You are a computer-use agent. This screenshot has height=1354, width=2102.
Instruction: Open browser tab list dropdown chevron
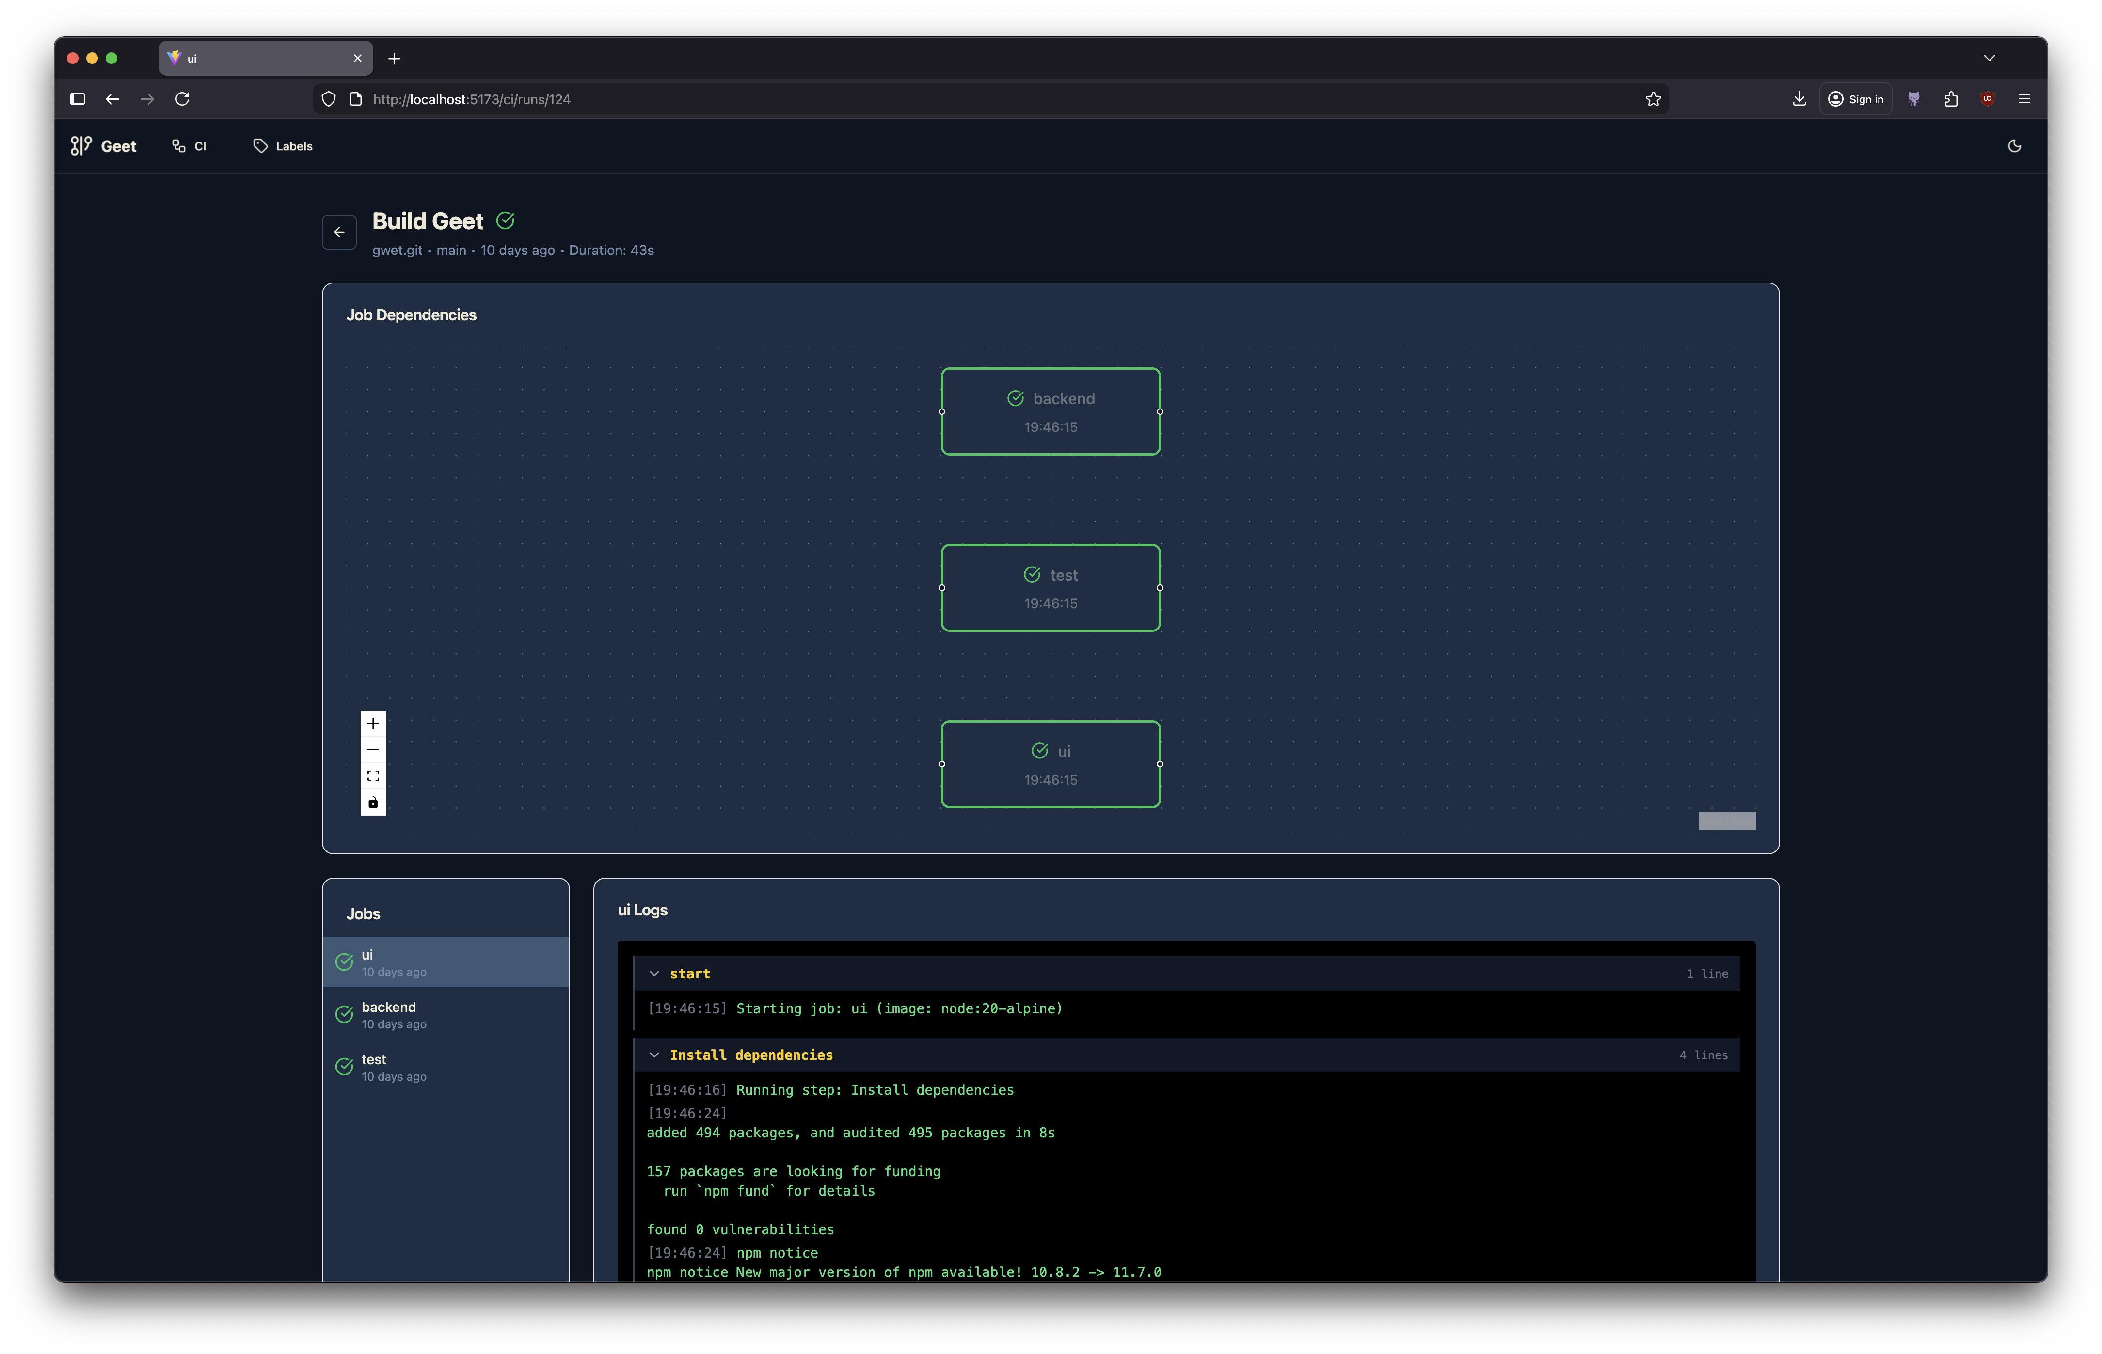click(1989, 58)
